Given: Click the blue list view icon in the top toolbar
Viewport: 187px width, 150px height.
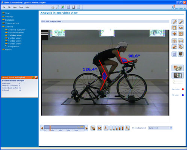Looking at the screenshot, I should (68, 7).
